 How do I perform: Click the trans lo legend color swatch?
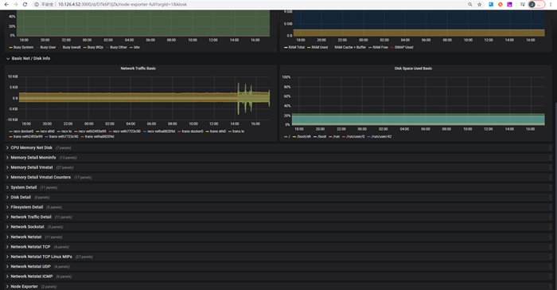pyautogui.click(x=230, y=131)
